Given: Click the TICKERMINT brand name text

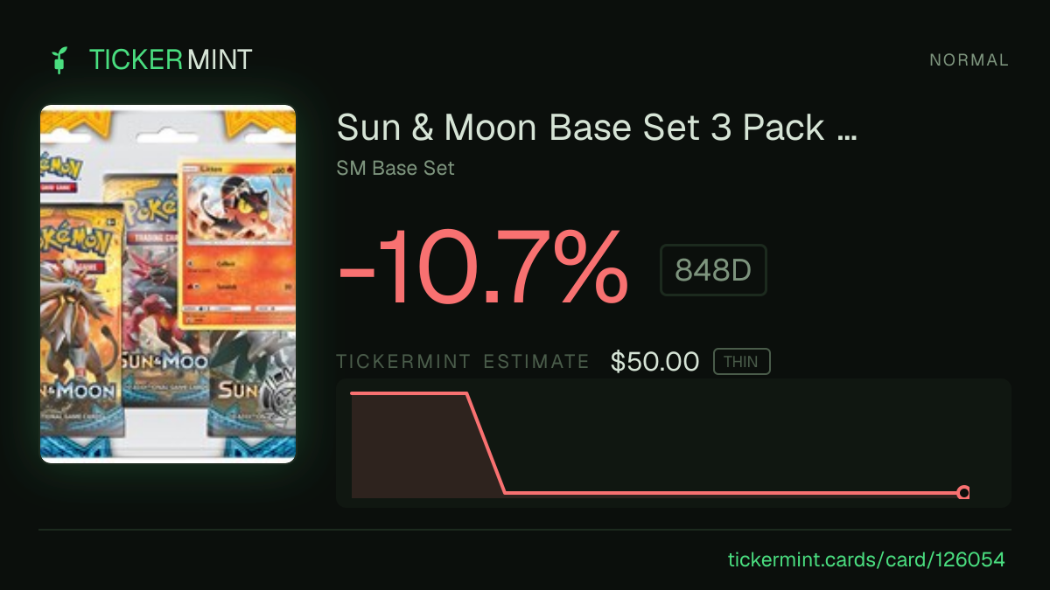Looking at the screenshot, I should pos(171,60).
